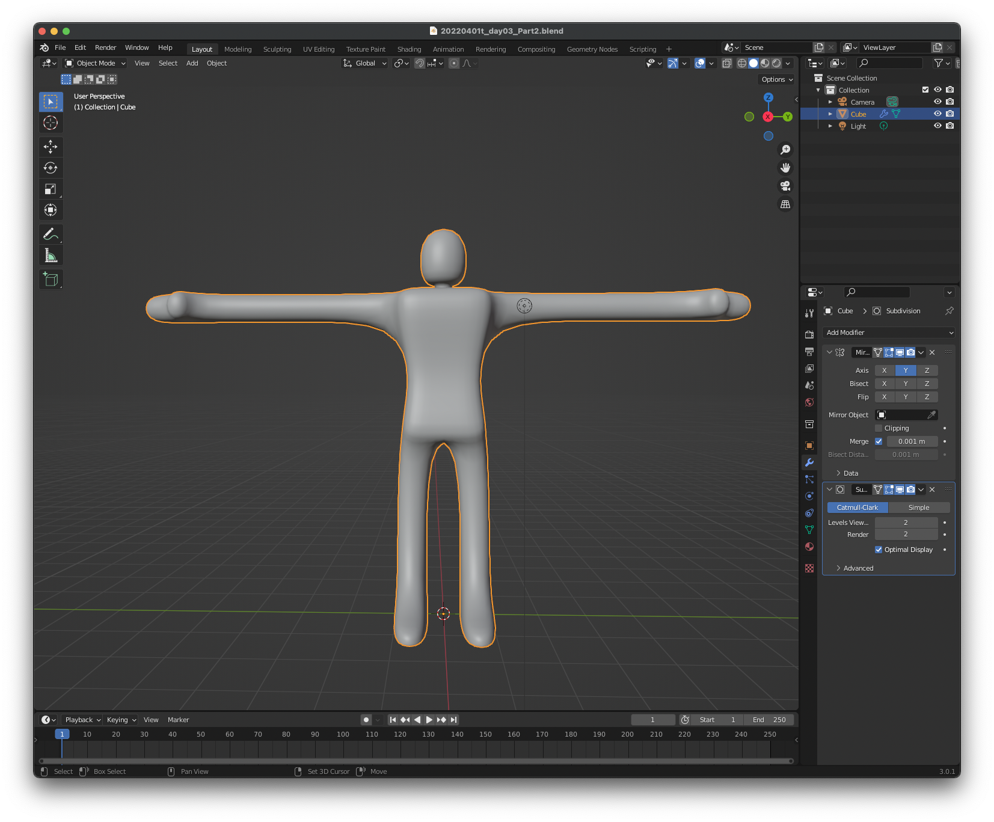Open the Render menu

pyautogui.click(x=105, y=48)
